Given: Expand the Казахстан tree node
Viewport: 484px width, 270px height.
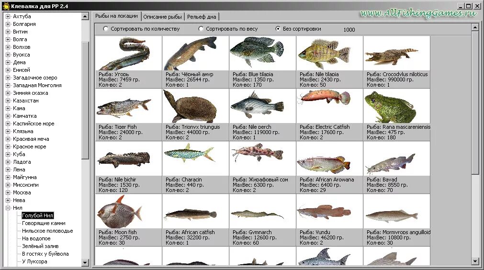Looking at the screenshot, I should pos(8,101).
